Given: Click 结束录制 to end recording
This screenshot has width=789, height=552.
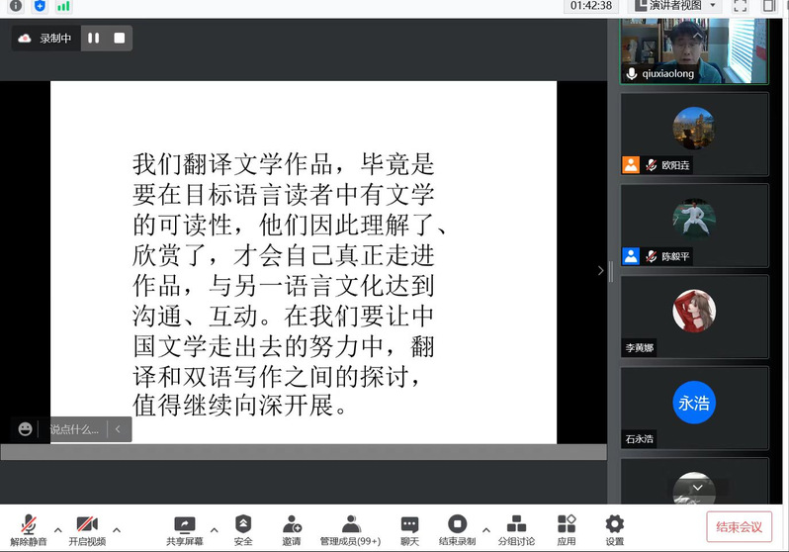Looking at the screenshot, I should (457, 530).
